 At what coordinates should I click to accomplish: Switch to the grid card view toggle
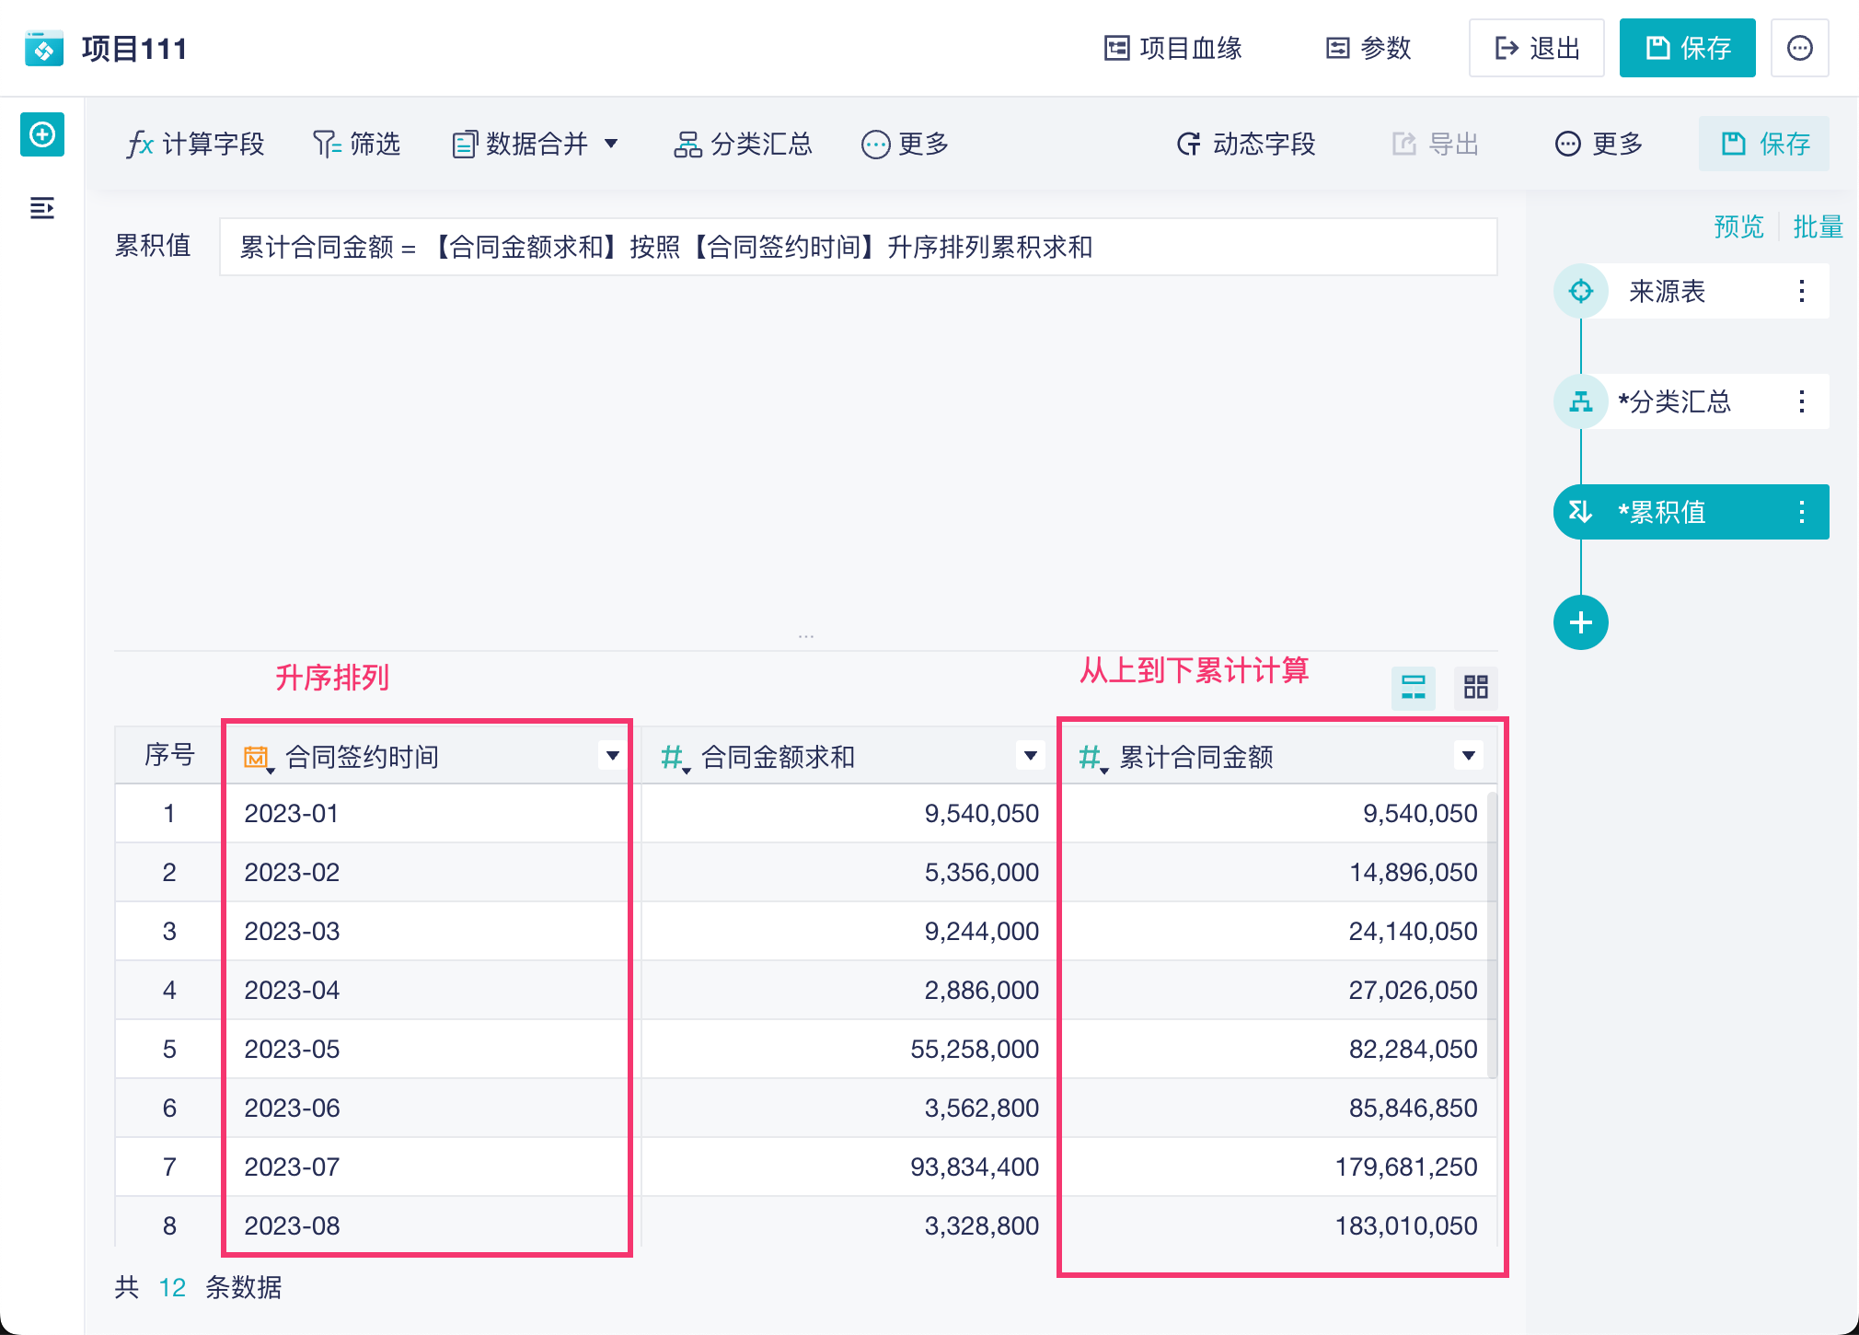click(1475, 687)
